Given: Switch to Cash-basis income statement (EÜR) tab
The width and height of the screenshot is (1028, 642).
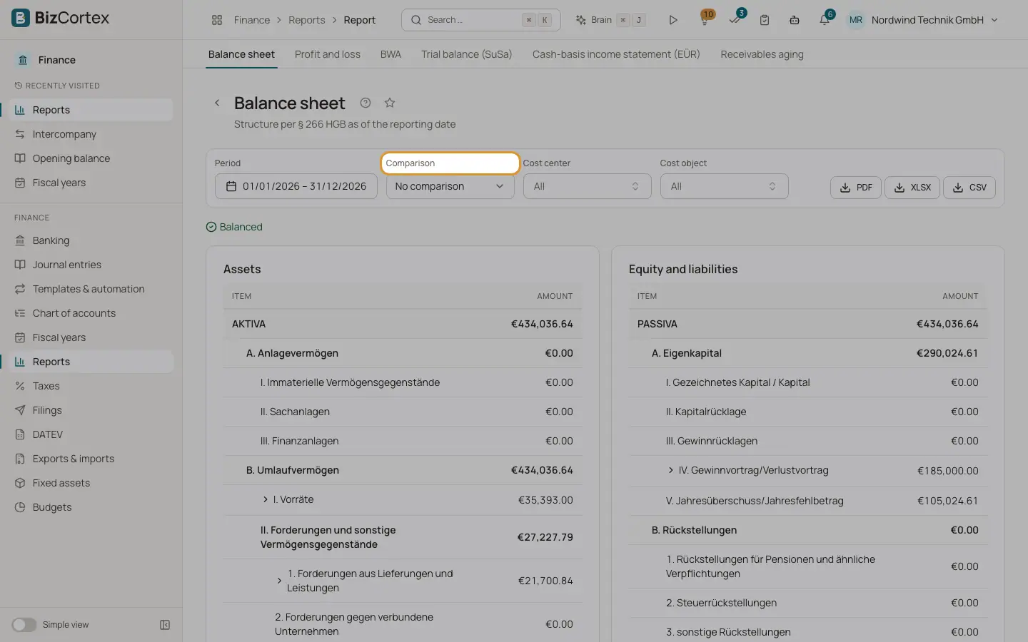Looking at the screenshot, I should (x=616, y=54).
